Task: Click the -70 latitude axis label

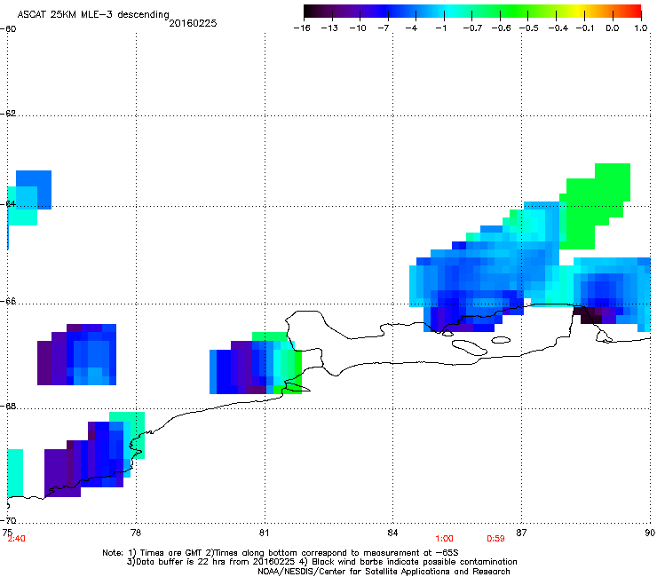Action: pyautogui.click(x=8, y=520)
